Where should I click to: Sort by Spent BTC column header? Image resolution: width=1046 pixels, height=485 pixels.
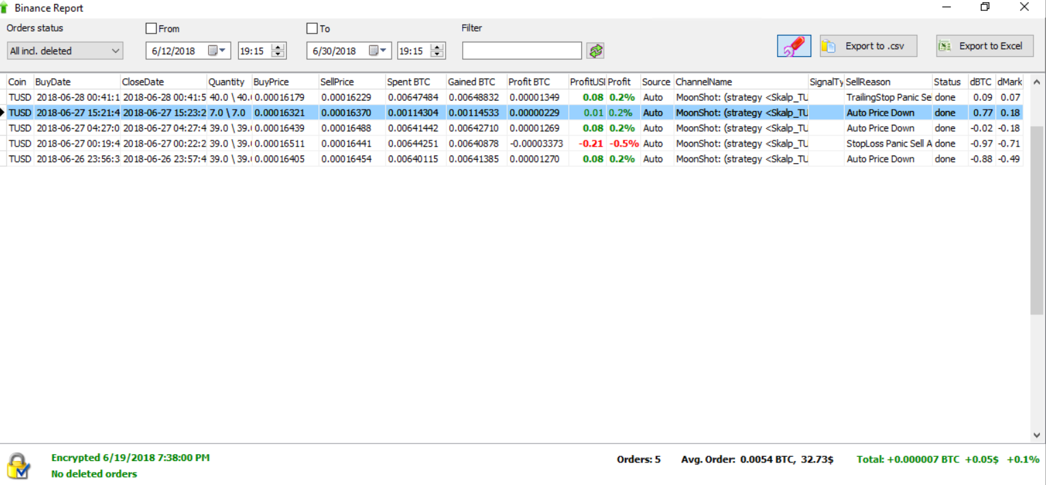pyautogui.click(x=416, y=82)
